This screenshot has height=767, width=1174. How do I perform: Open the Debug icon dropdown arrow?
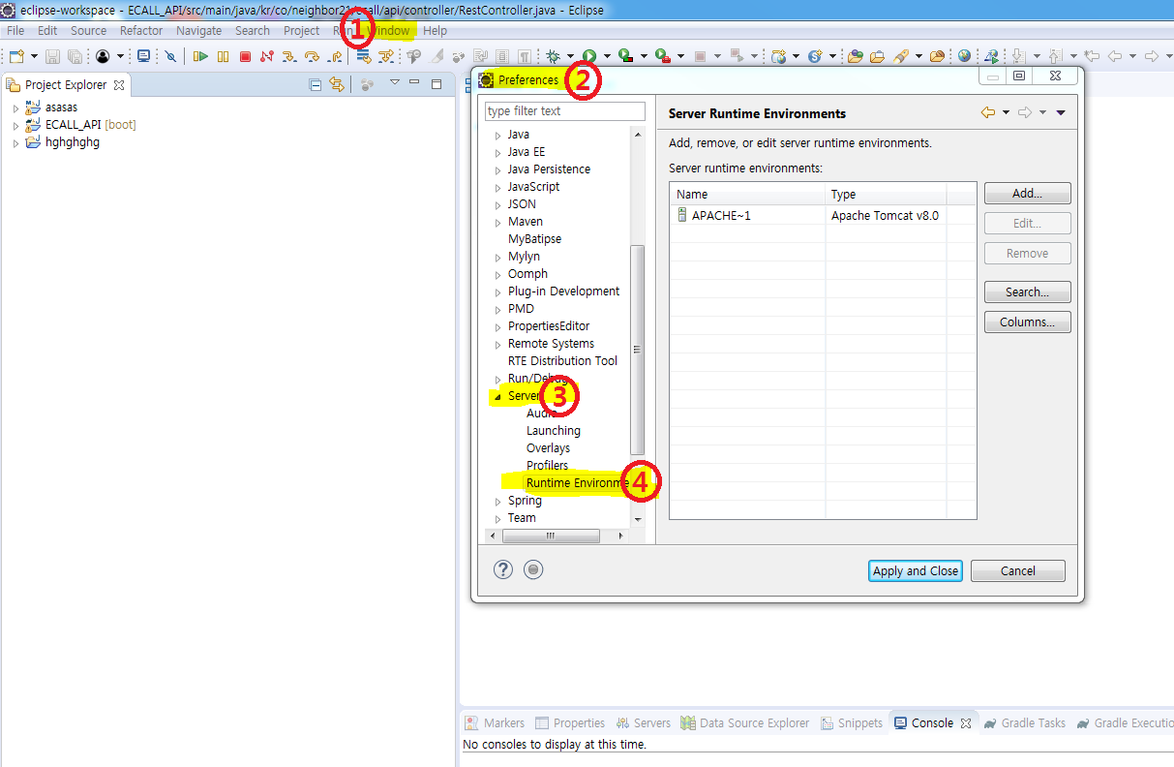click(571, 56)
